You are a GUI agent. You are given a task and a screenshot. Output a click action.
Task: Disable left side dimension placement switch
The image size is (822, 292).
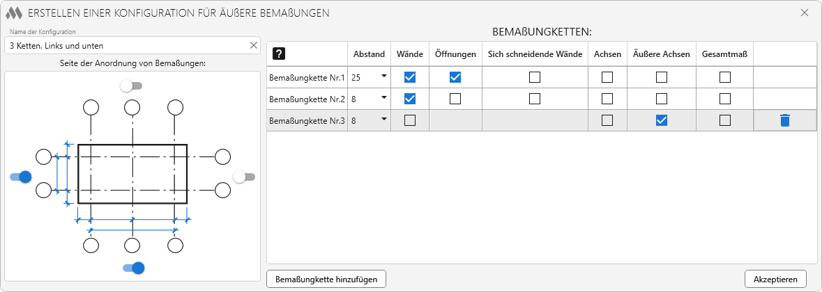click(21, 177)
